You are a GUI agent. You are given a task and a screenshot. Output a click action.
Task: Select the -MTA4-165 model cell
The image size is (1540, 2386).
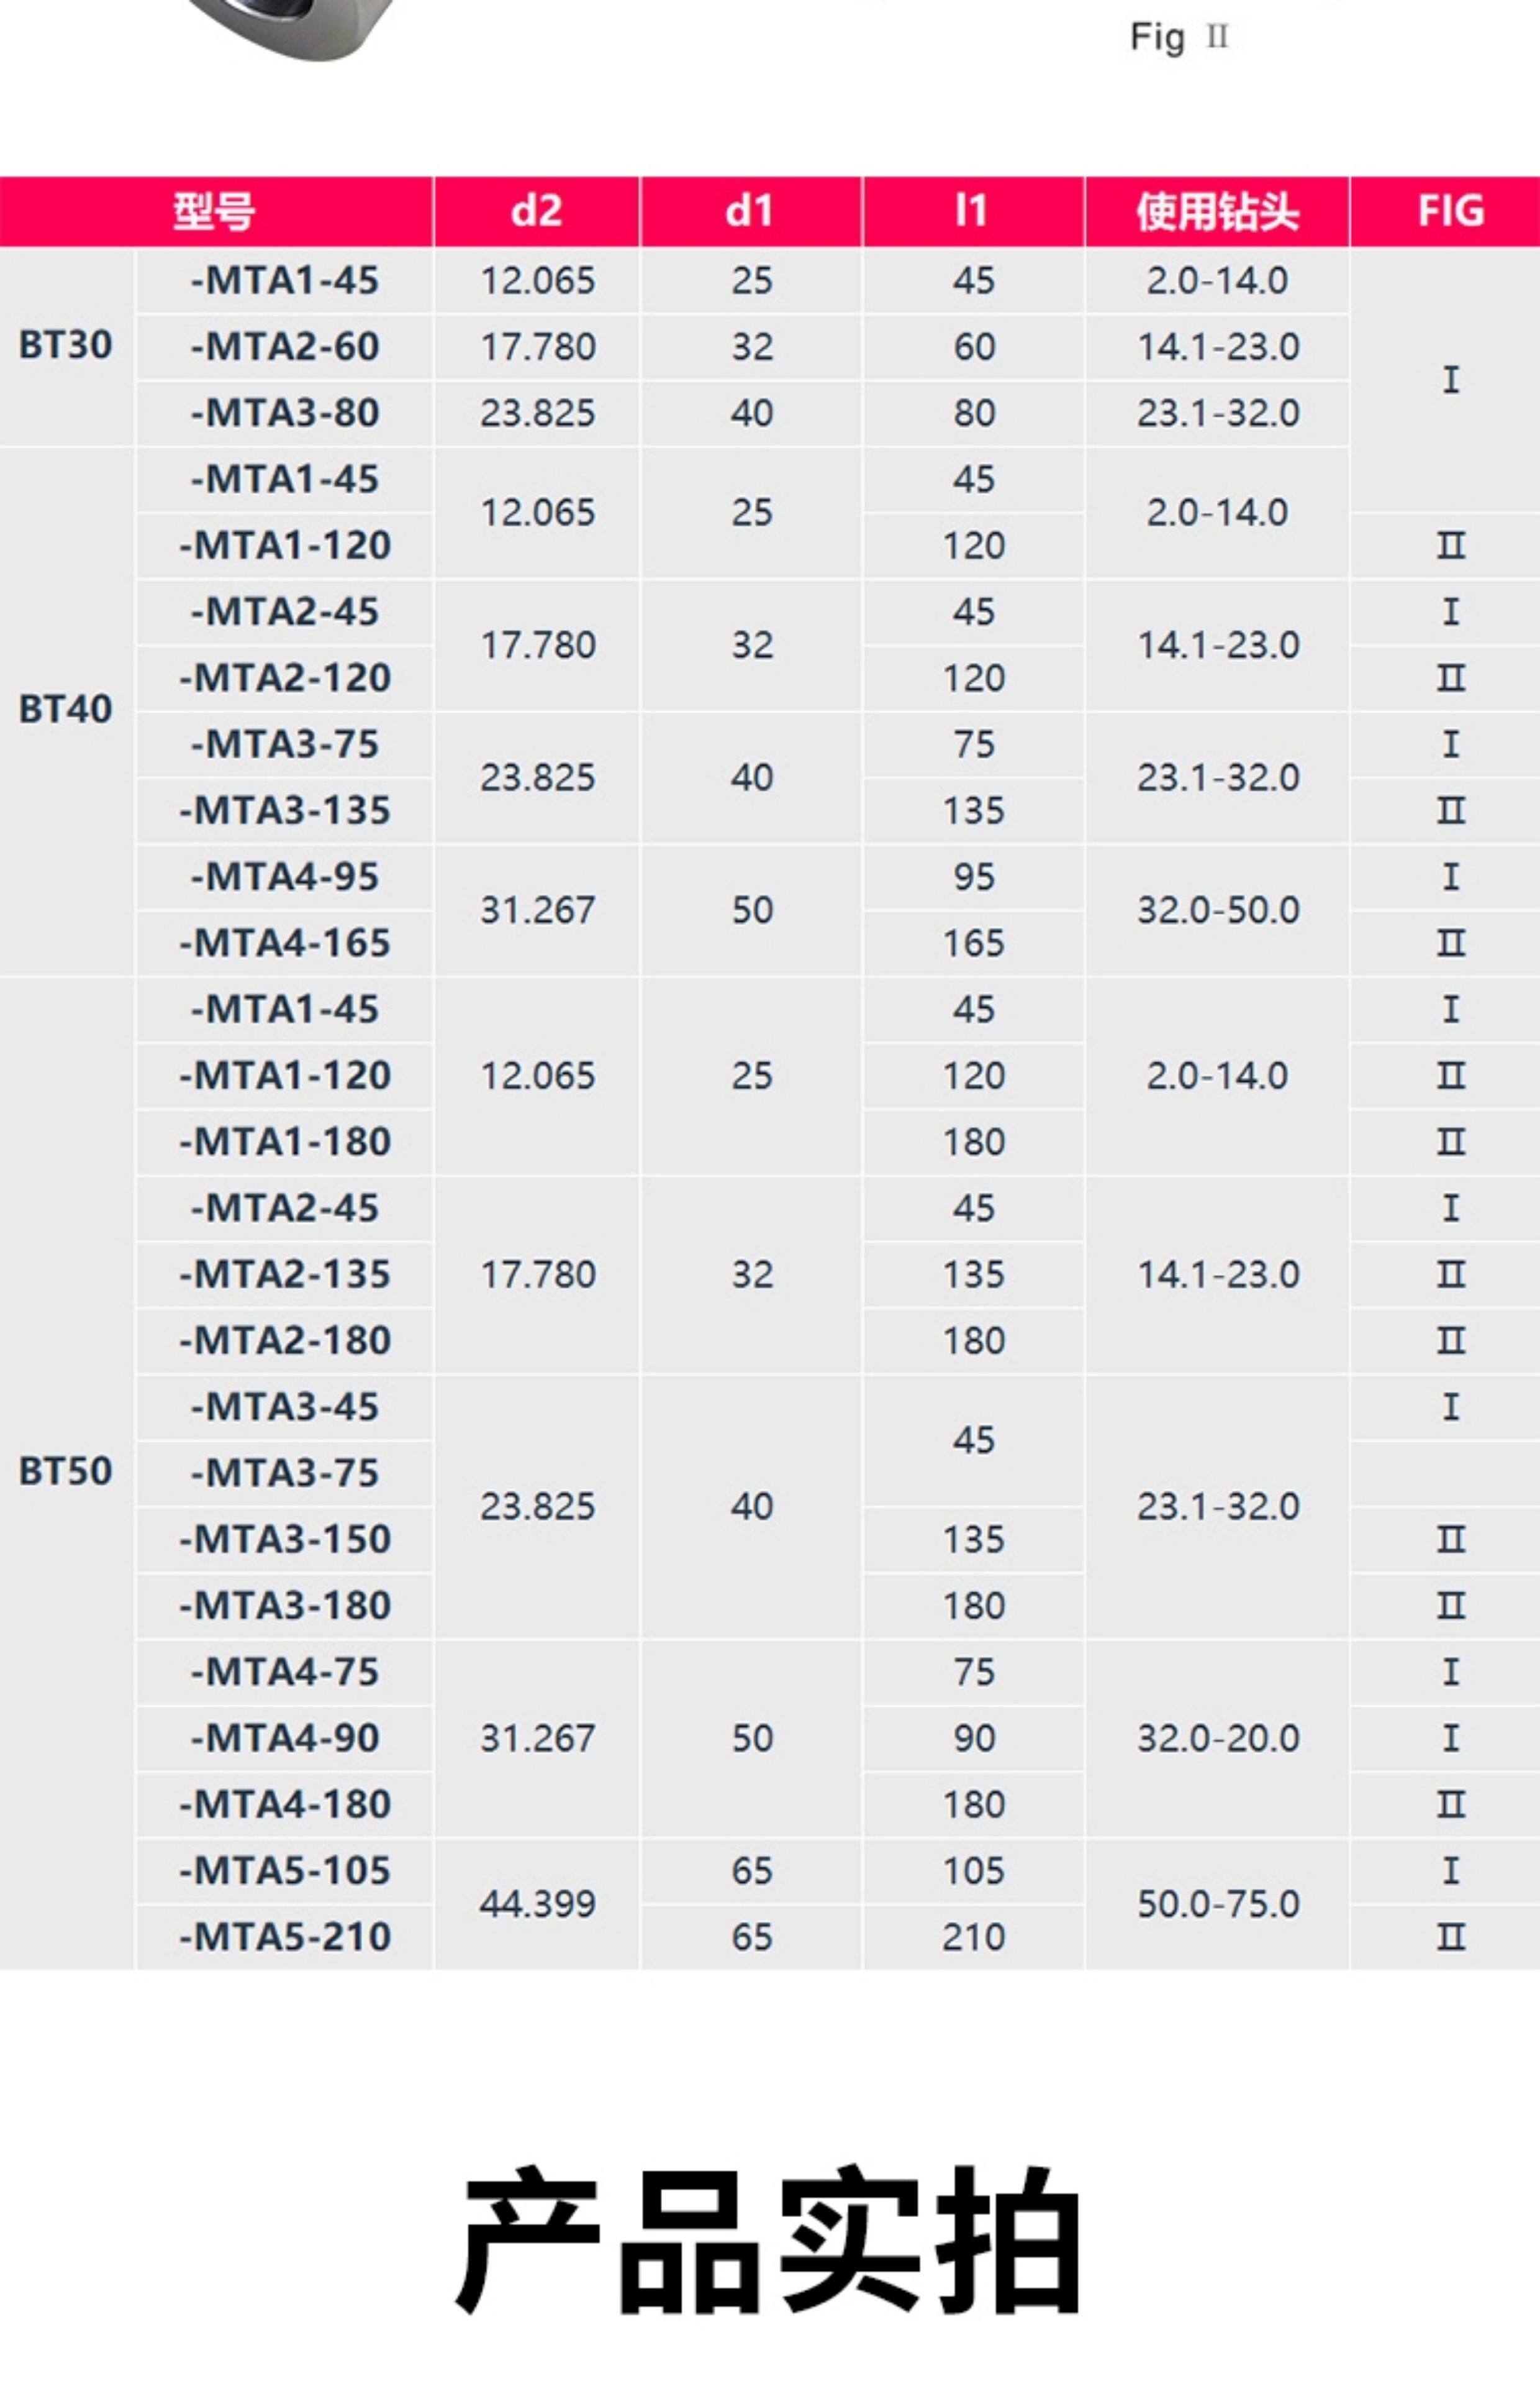click(x=285, y=943)
